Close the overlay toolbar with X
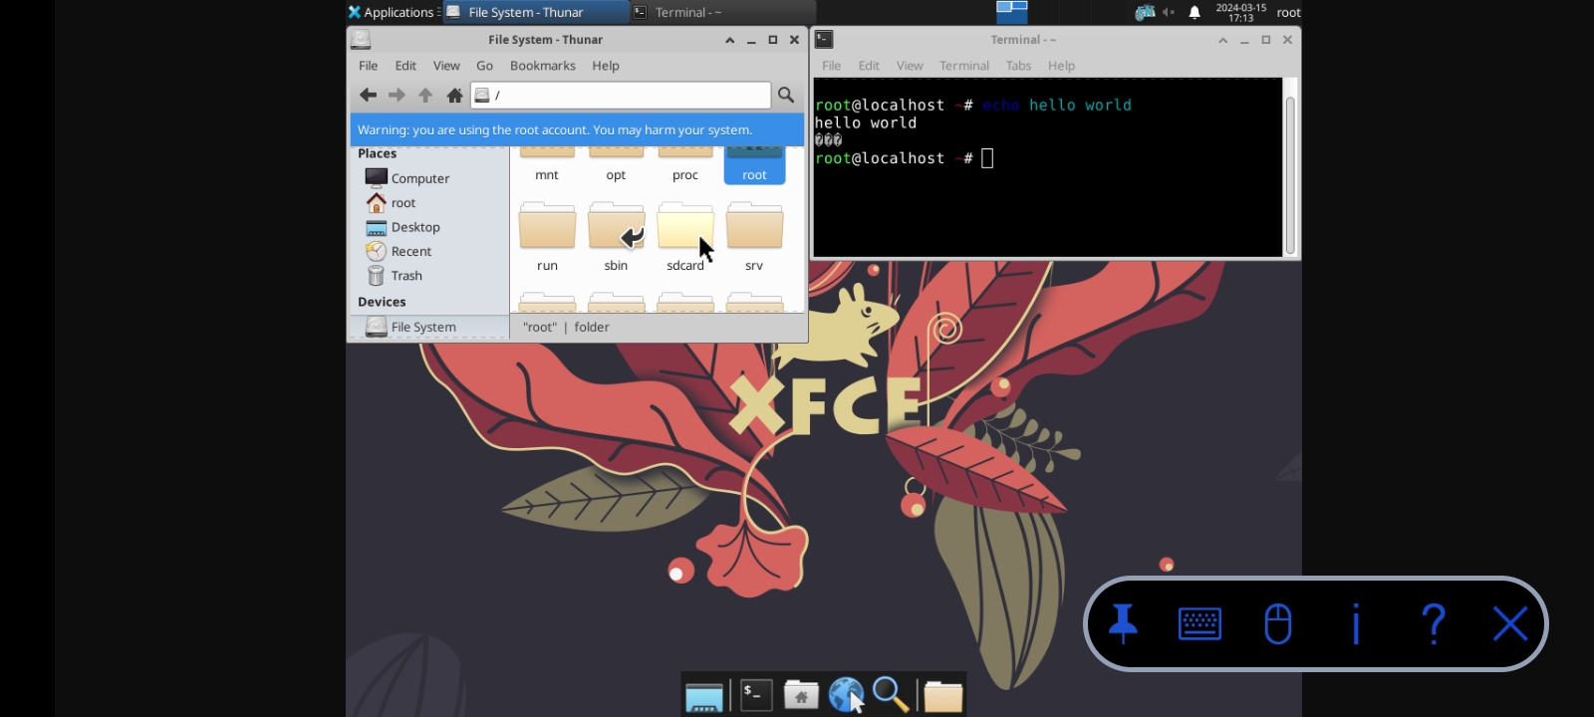Screen dimensions: 1594x717 pos(1510,623)
